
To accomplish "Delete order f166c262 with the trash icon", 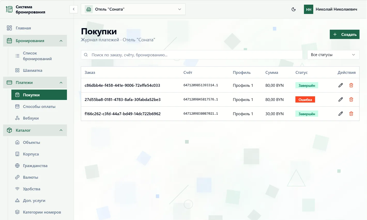I will pyautogui.click(x=351, y=114).
